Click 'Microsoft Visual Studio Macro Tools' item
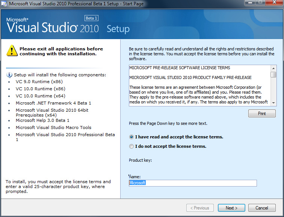 (53, 127)
